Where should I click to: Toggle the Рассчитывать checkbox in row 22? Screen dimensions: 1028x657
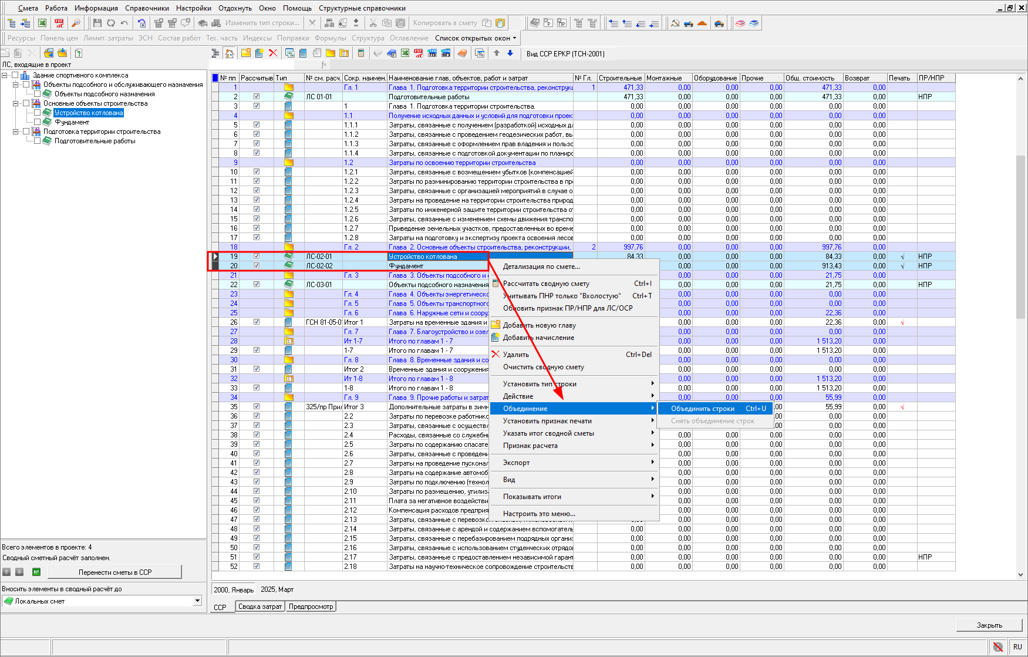coord(257,285)
